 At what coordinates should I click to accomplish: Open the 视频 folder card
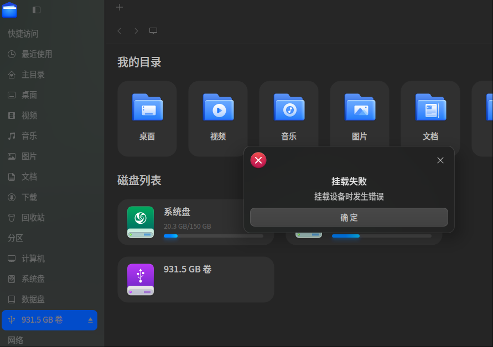point(218,118)
